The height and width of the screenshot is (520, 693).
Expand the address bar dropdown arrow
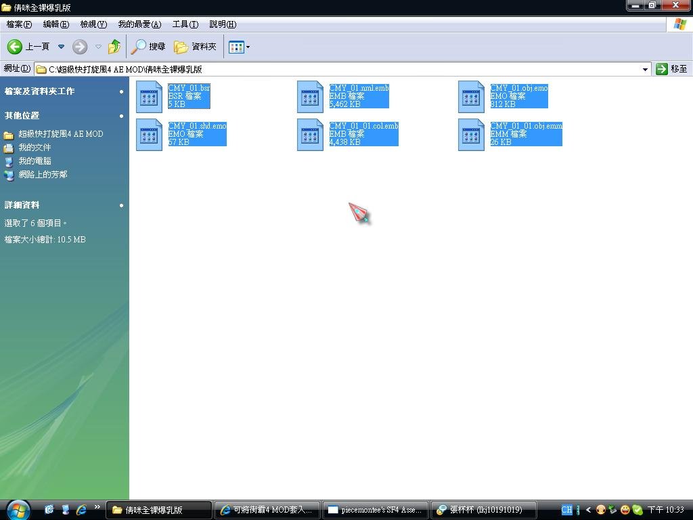(x=646, y=69)
